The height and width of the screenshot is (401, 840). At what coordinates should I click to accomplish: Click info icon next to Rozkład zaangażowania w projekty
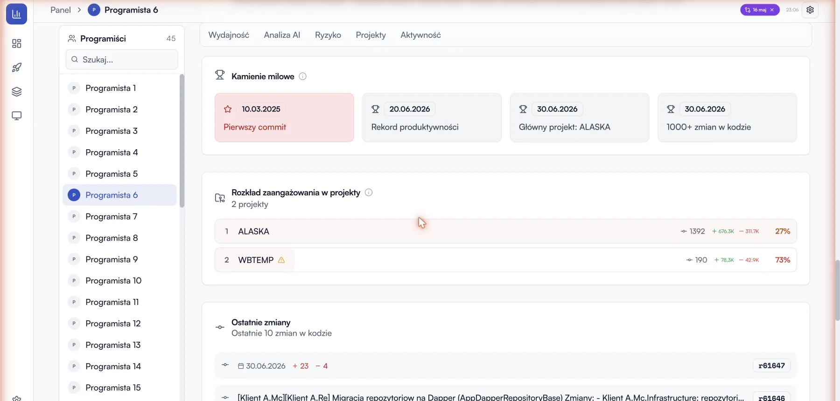(x=369, y=193)
